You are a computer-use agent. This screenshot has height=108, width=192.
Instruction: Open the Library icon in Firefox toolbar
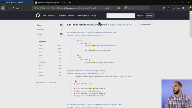tap(164, 8)
